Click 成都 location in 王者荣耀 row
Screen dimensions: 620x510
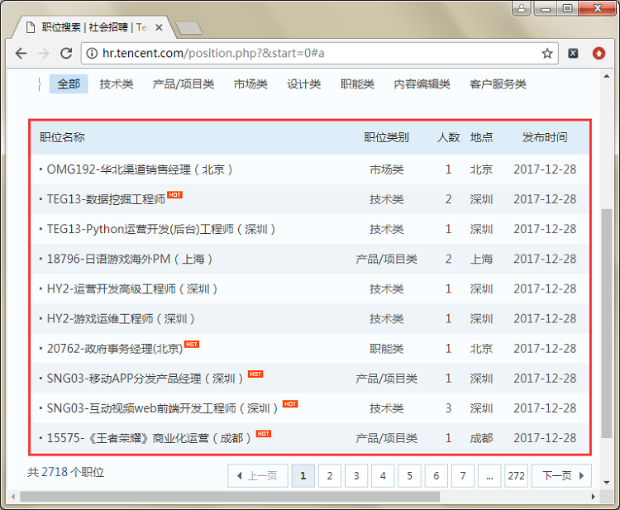tap(481, 438)
